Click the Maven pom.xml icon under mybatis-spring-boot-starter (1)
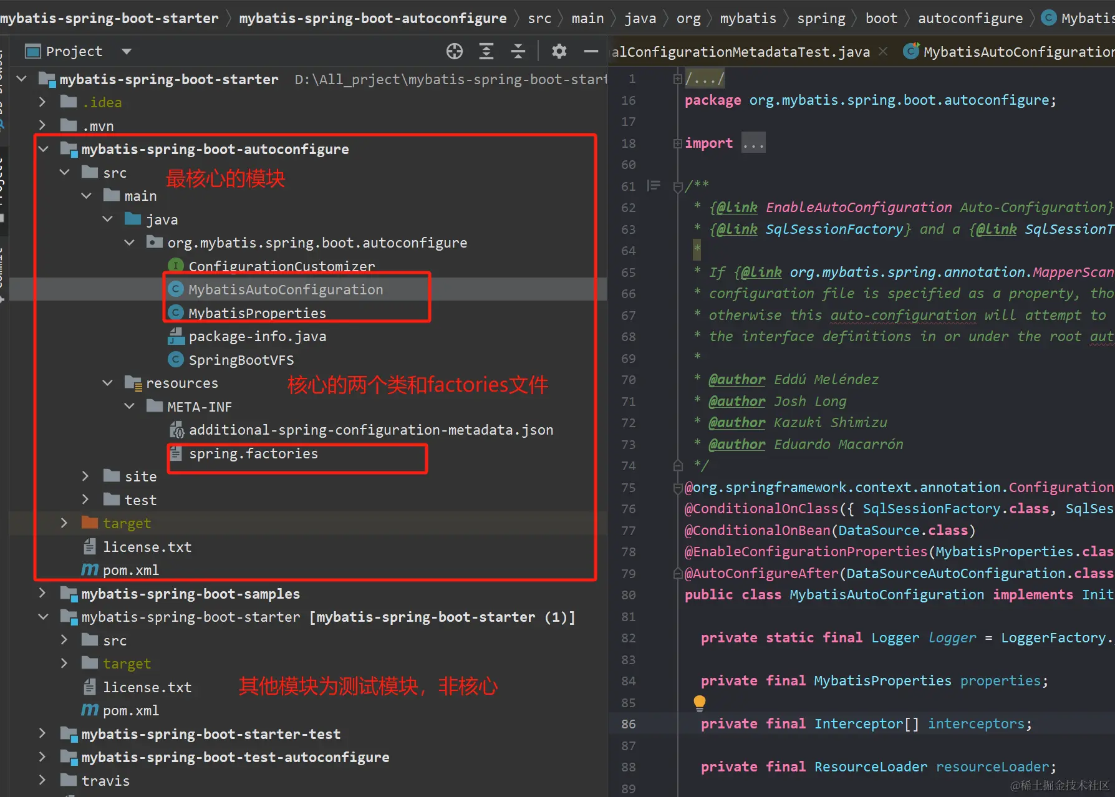 pos(90,710)
